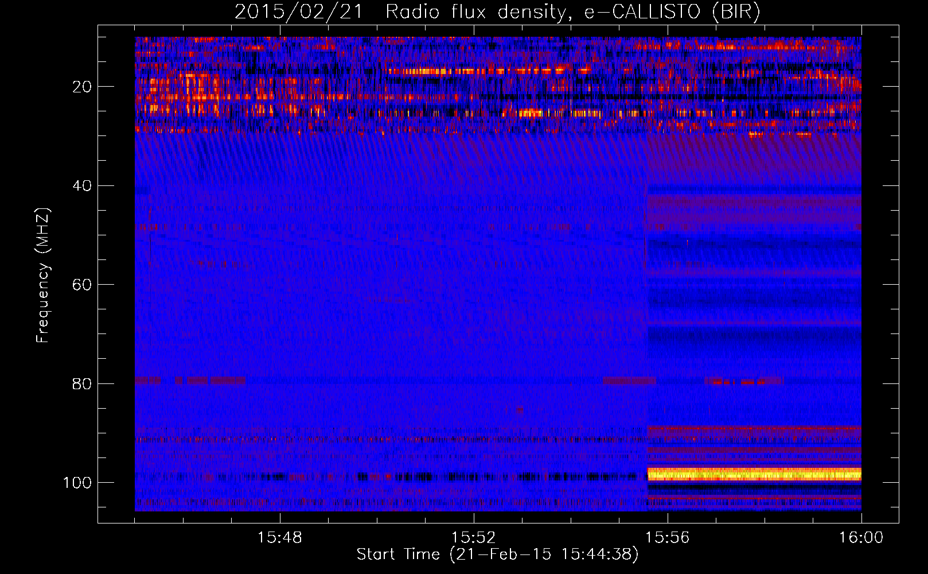Click the 15:52 time tick label
This screenshot has width=928, height=574.
click(473, 538)
